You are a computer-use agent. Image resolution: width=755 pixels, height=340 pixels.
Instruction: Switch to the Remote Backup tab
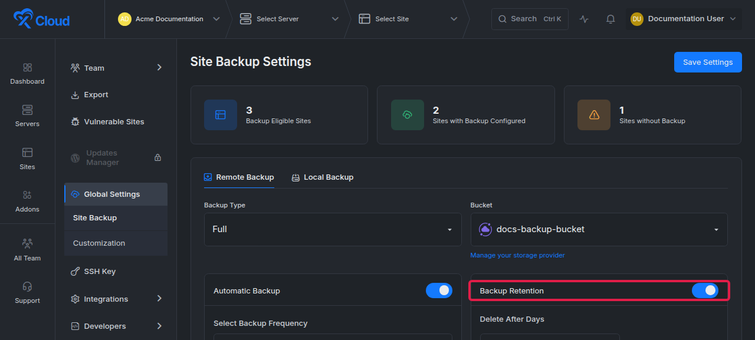pyautogui.click(x=239, y=177)
